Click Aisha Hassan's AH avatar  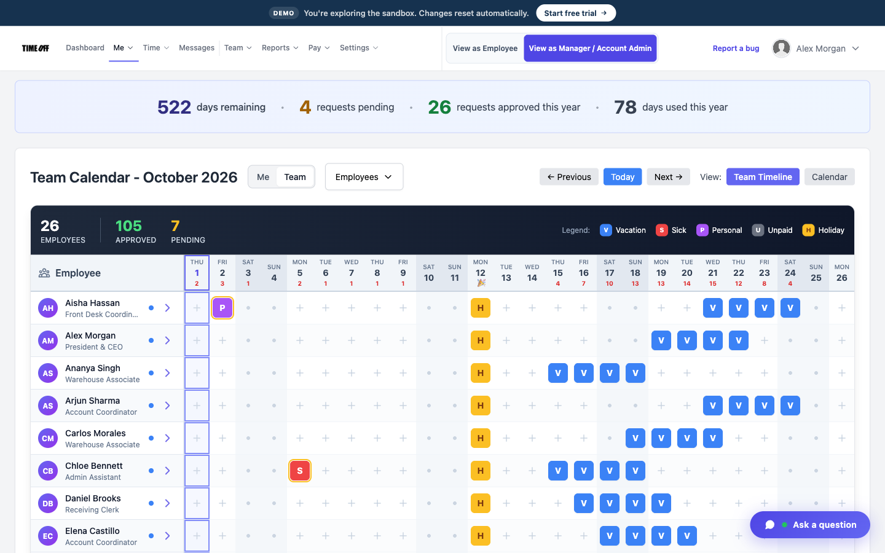pos(48,308)
